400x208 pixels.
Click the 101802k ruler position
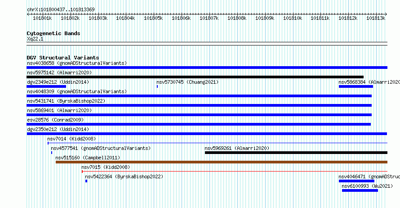coord(70,18)
